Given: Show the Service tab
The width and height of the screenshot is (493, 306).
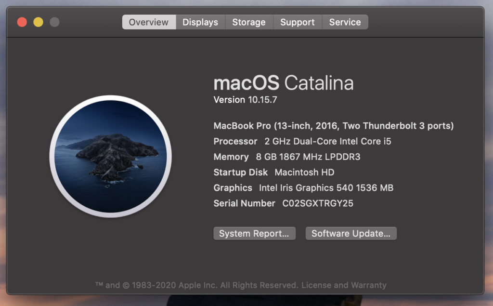Looking at the screenshot, I should point(345,22).
